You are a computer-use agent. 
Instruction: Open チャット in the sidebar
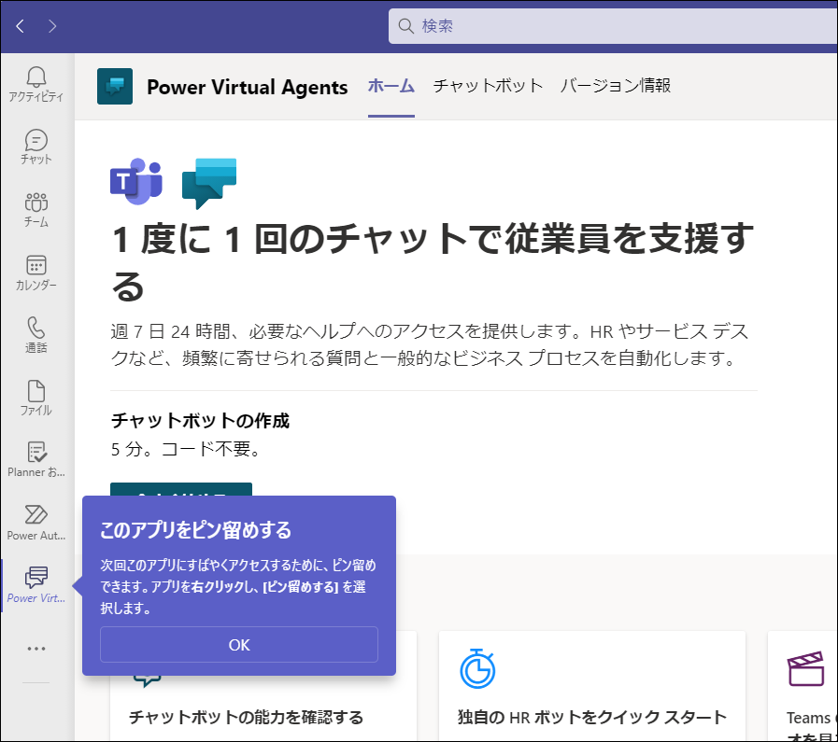coord(36,147)
